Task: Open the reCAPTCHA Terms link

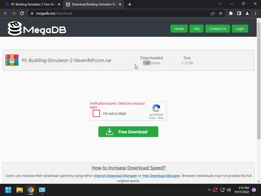Action: 161,118
